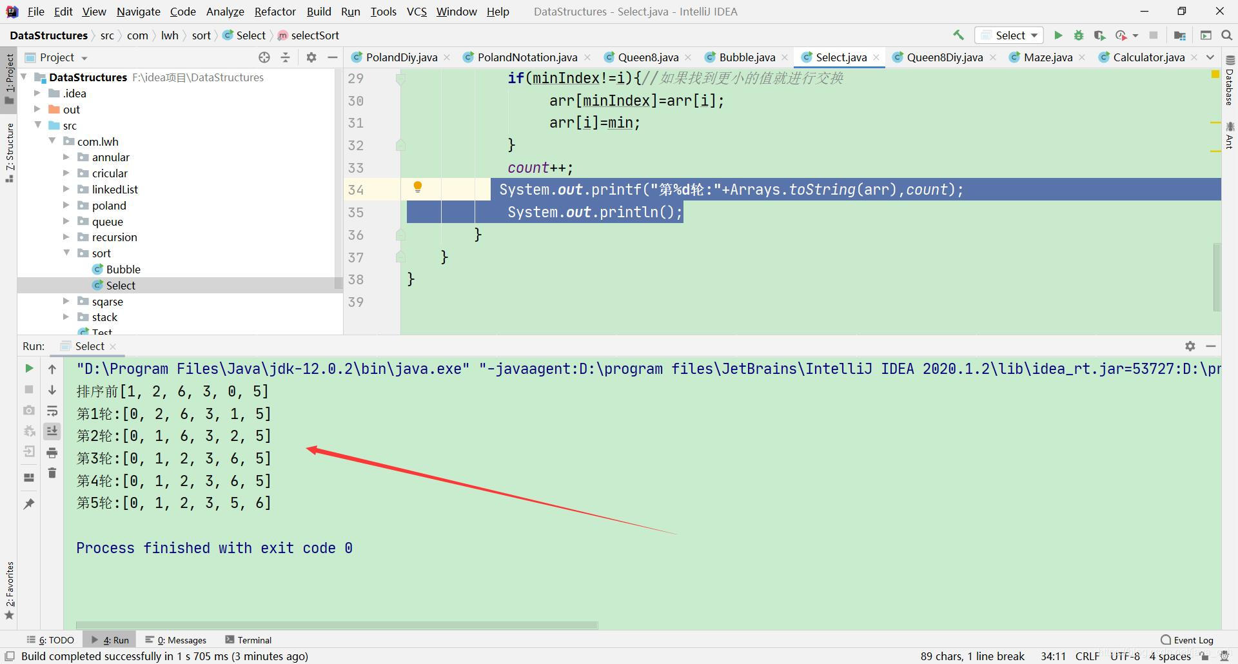Open the Project panel settings gear
The image size is (1238, 664).
[x=311, y=57]
